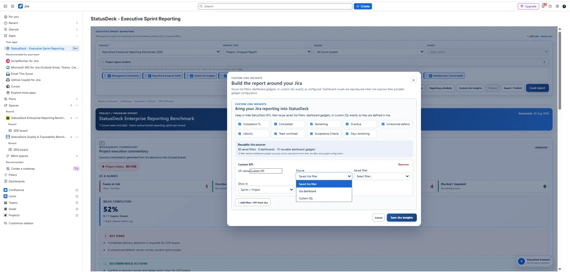Open Customize sidebar

(x=21, y=223)
